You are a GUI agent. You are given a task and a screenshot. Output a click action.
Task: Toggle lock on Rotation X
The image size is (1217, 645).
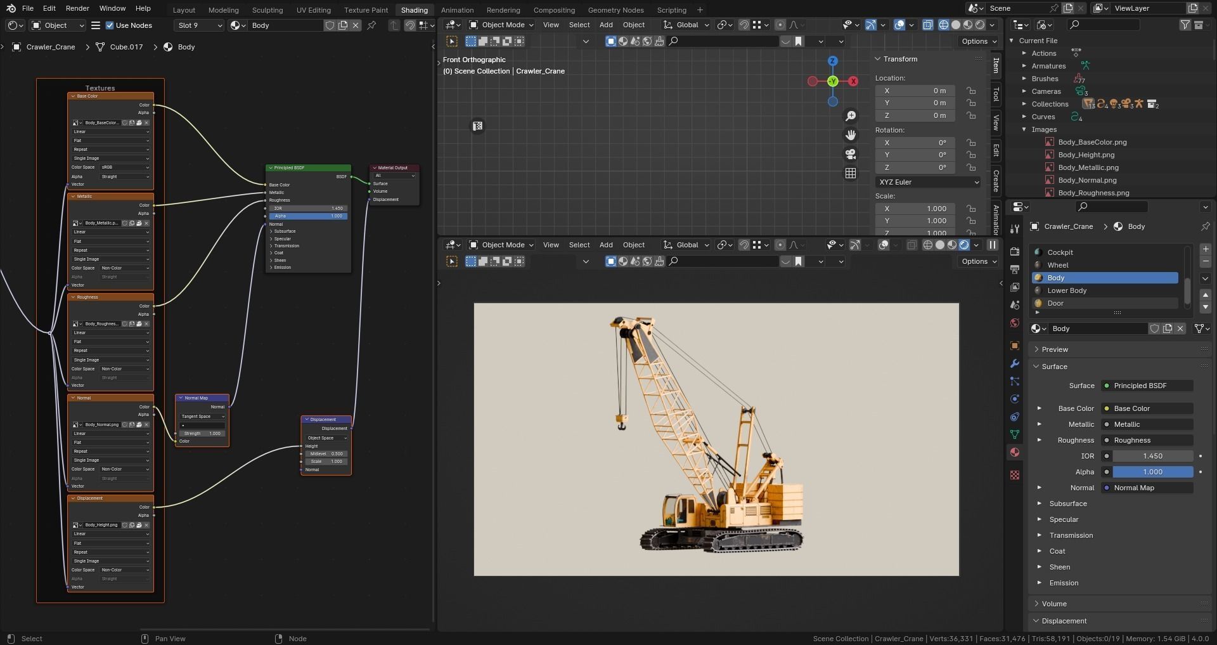click(x=971, y=143)
